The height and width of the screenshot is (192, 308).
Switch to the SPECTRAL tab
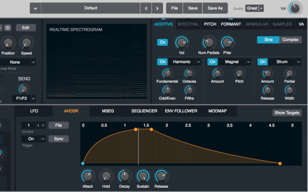click(x=188, y=24)
